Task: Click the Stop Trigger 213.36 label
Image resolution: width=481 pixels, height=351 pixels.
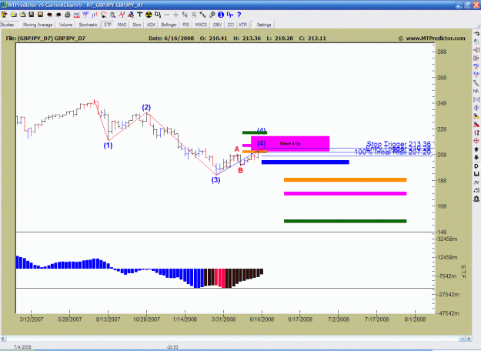Action: click(399, 144)
